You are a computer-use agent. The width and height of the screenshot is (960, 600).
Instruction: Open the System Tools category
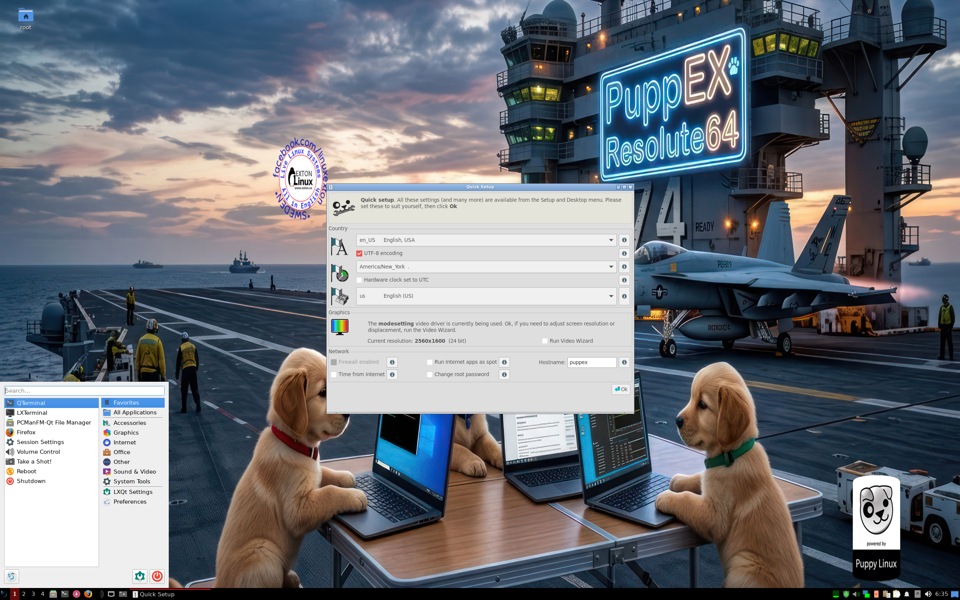pyautogui.click(x=133, y=482)
